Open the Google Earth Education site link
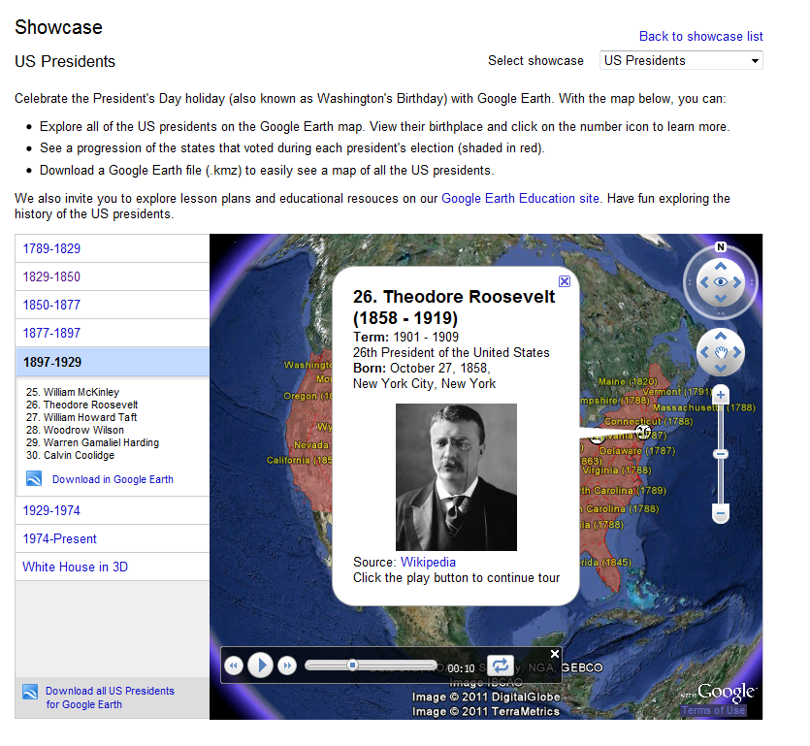 pyautogui.click(x=520, y=198)
